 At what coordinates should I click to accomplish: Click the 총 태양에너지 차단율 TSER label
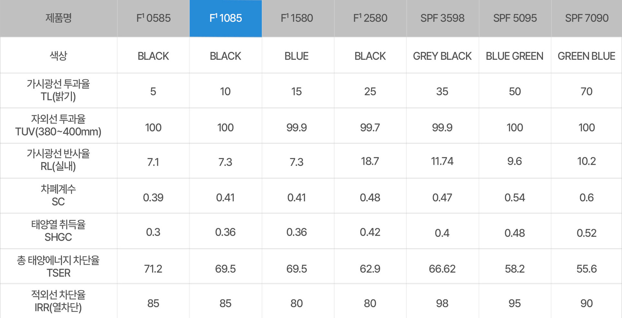click(58, 266)
